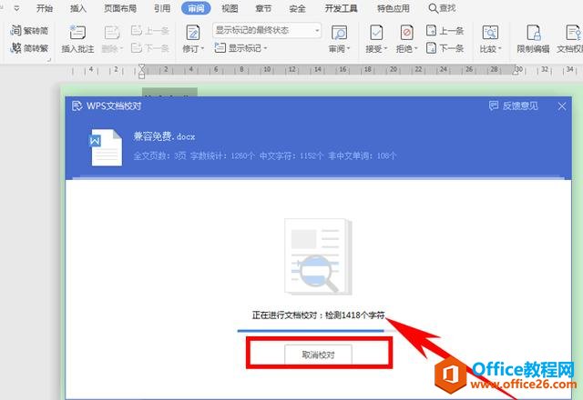This screenshot has height=400, width=583.
Task: Switch to the 视图 tab
Action: [x=230, y=8]
